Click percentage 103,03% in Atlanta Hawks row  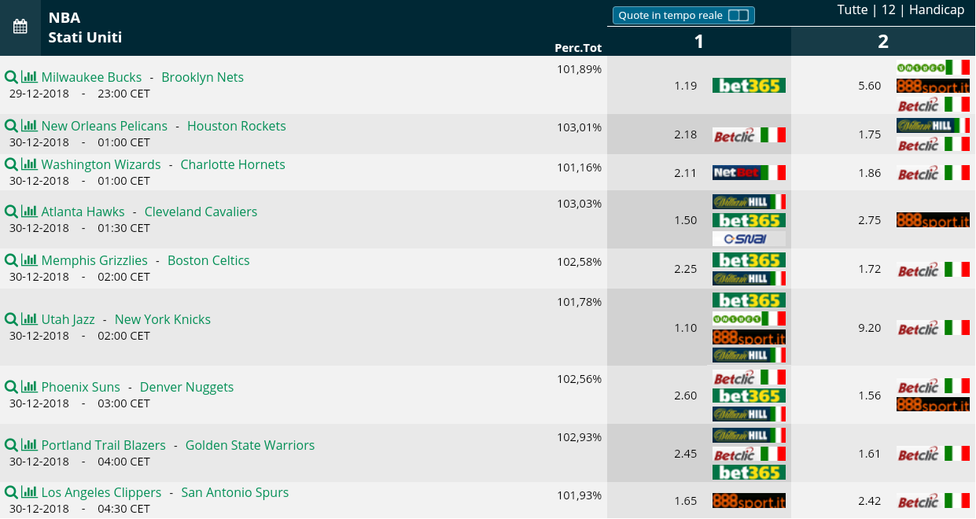point(579,204)
